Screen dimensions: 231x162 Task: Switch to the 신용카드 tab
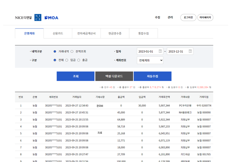(58, 33)
